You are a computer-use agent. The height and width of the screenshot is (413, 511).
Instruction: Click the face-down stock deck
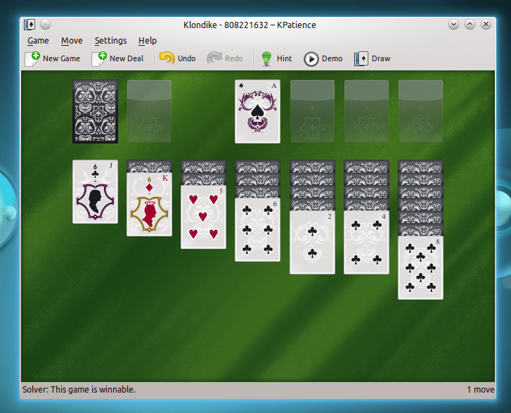pos(95,111)
